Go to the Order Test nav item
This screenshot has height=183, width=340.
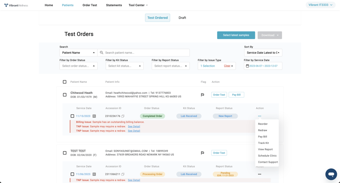tap(90, 5)
